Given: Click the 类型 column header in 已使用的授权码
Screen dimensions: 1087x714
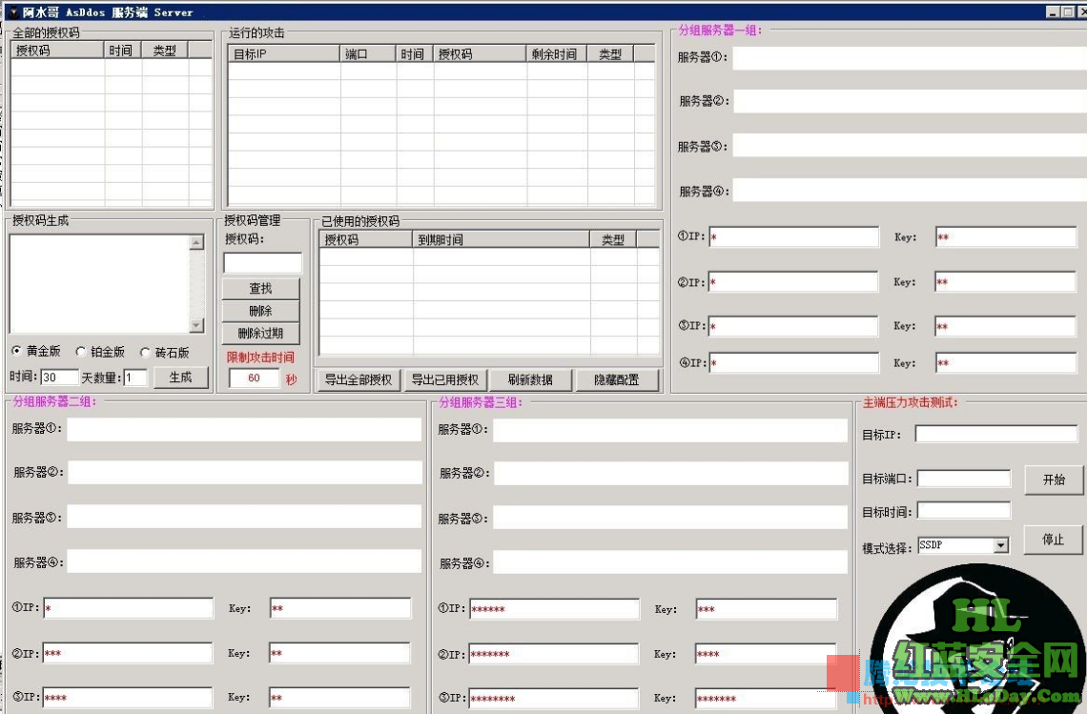Looking at the screenshot, I should click(613, 239).
